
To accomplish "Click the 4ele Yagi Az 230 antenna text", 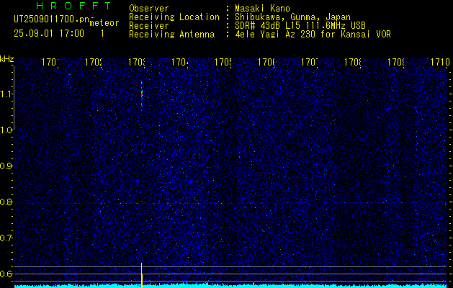I will [x=313, y=35].
